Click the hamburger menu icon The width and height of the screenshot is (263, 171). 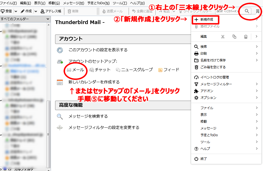point(258,11)
